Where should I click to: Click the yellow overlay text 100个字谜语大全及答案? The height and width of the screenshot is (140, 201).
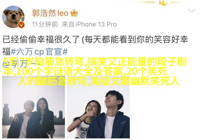point(69,71)
